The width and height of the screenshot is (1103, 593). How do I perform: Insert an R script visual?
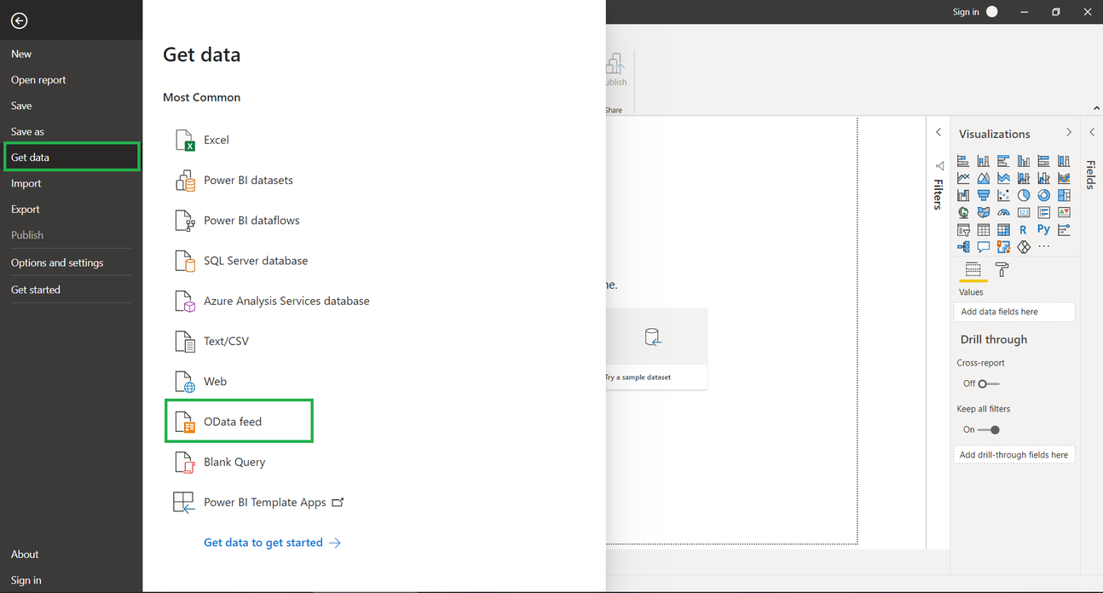[1023, 229]
